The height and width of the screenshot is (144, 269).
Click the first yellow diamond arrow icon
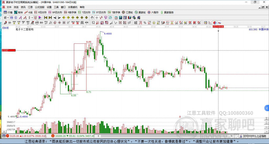pyautogui.click(x=64, y=18)
